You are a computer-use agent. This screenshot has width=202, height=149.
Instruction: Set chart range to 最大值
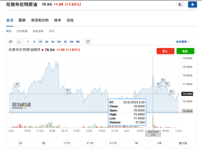click(183, 143)
